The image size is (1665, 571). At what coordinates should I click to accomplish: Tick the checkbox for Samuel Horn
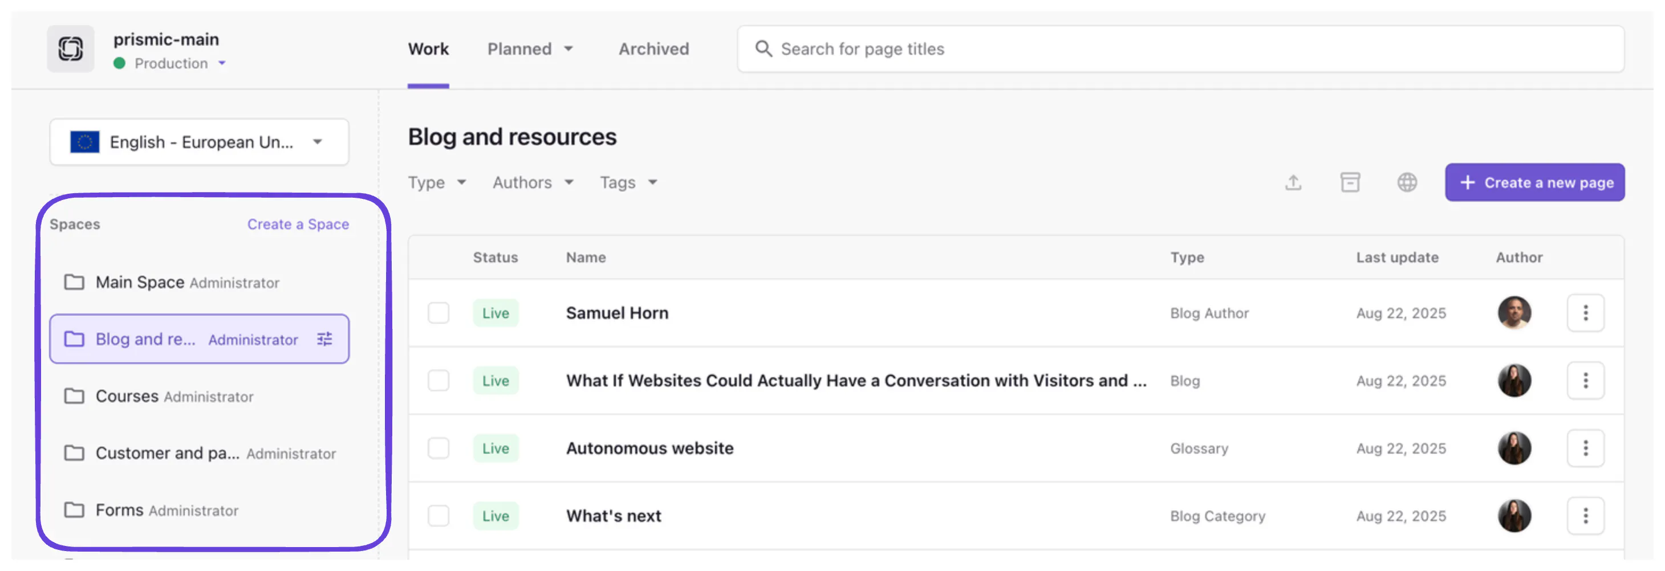pyautogui.click(x=438, y=313)
